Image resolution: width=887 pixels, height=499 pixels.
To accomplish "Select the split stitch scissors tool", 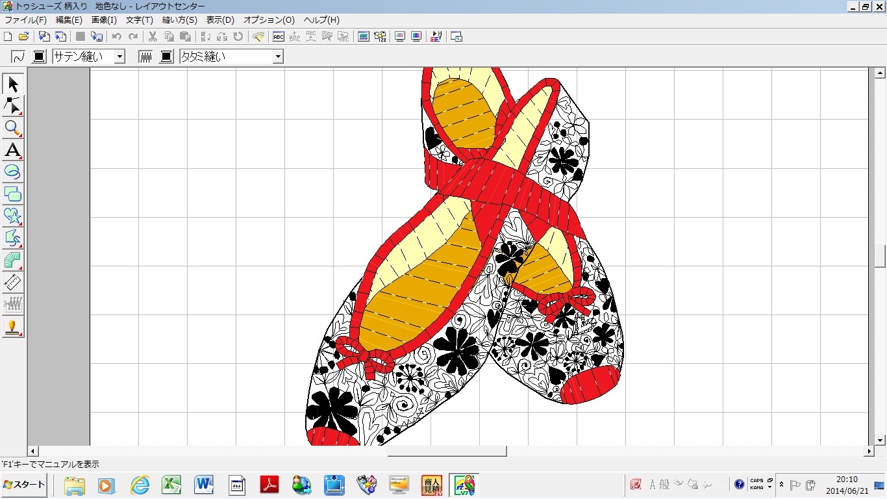I will 13,305.
